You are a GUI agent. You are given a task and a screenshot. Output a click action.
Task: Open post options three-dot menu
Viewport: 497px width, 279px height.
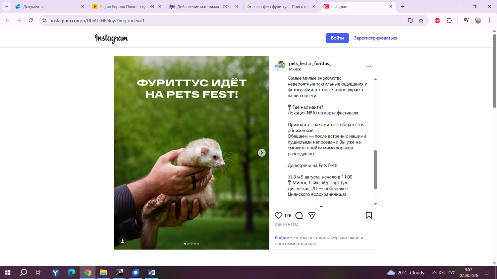tap(369, 66)
